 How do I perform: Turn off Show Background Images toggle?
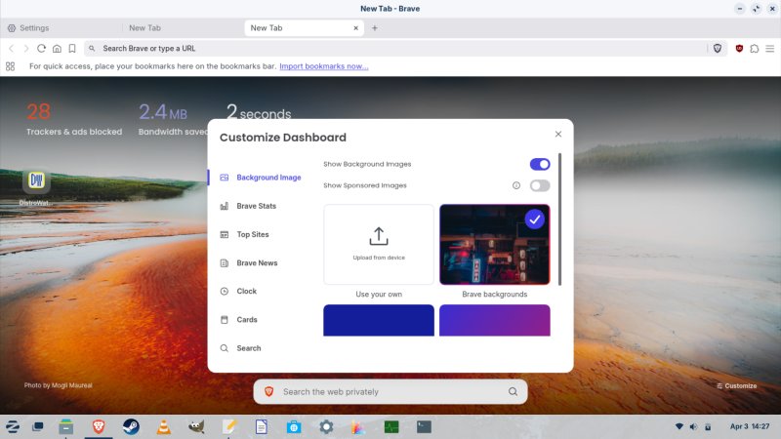tap(540, 164)
